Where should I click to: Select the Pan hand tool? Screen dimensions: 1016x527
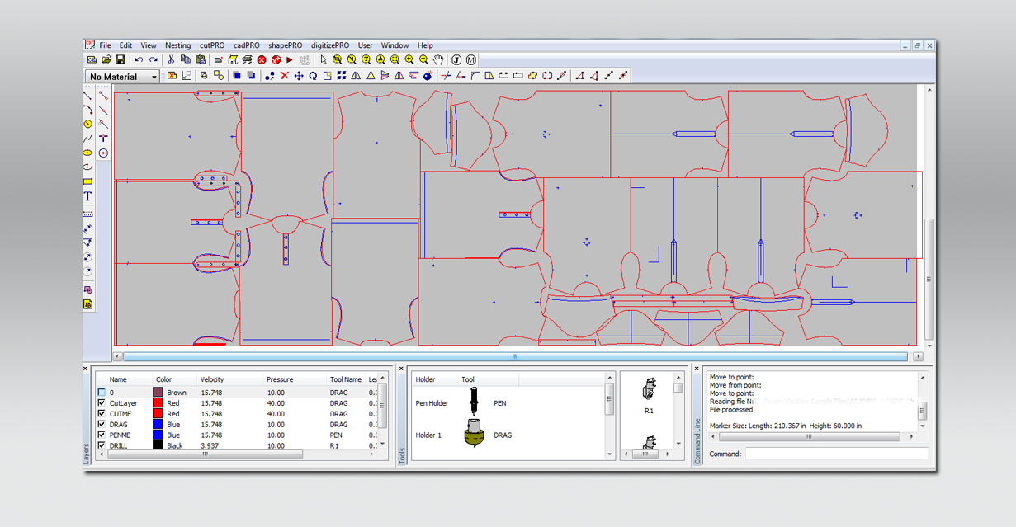438,60
